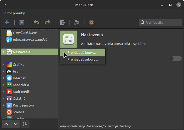
Task: Expand the Grafika category
Action: (3, 64)
